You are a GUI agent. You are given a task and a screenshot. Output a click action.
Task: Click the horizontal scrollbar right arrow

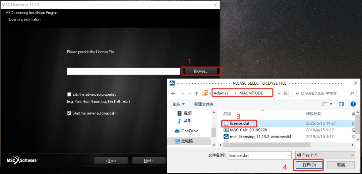353,145
